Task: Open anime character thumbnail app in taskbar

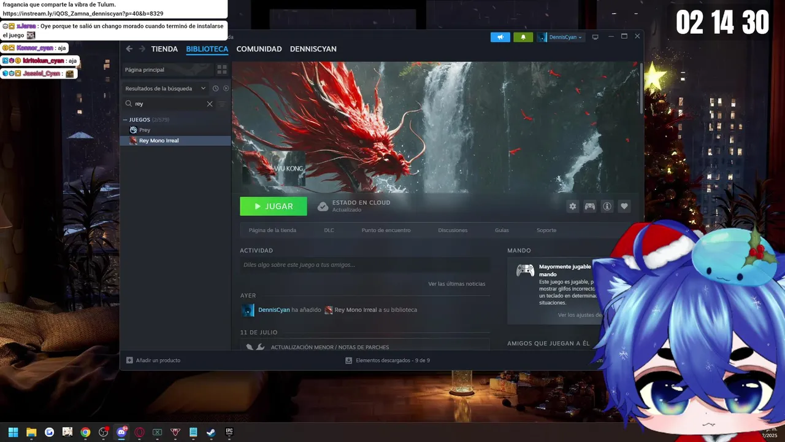Action: click(67, 432)
